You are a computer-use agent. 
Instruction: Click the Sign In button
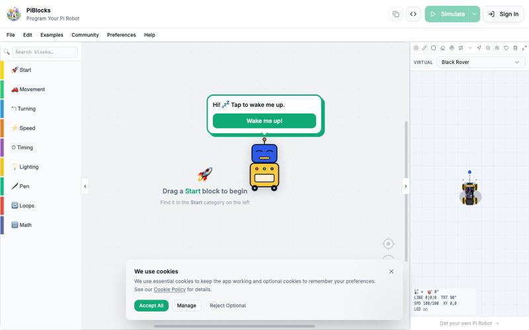point(503,14)
